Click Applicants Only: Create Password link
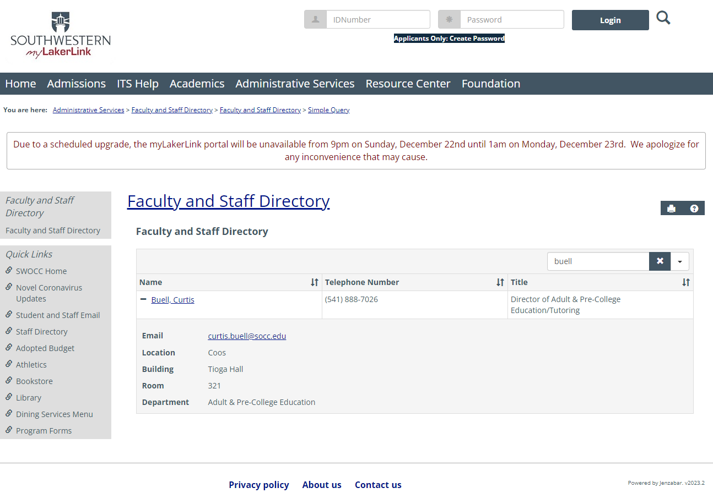The height and width of the screenshot is (504, 713). pyautogui.click(x=449, y=39)
